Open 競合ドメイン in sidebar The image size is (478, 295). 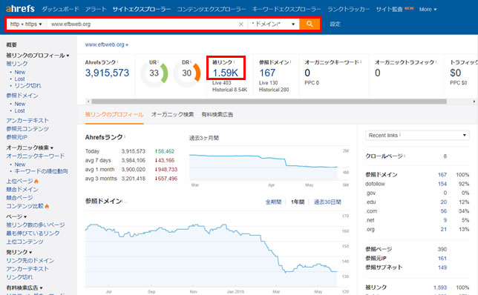coord(22,189)
